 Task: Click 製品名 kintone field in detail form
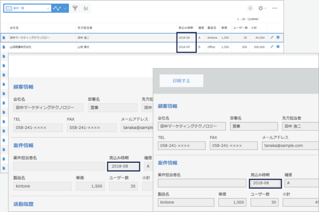43,186
